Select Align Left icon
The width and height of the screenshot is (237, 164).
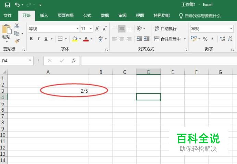114,39
